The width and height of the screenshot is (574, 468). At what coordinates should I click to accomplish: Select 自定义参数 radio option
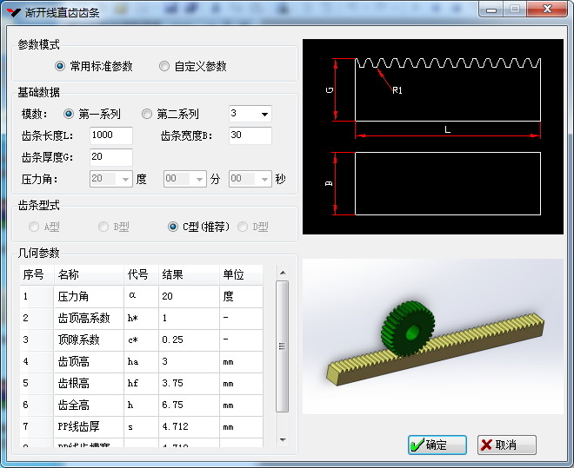tap(193, 66)
